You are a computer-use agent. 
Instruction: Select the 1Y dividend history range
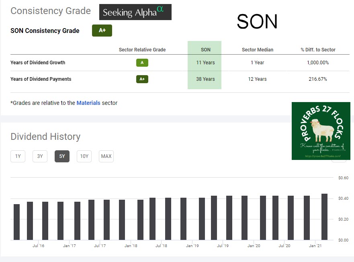pyautogui.click(x=18, y=156)
